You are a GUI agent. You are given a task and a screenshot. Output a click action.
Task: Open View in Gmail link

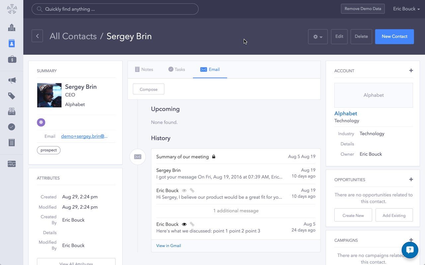(x=169, y=246)
